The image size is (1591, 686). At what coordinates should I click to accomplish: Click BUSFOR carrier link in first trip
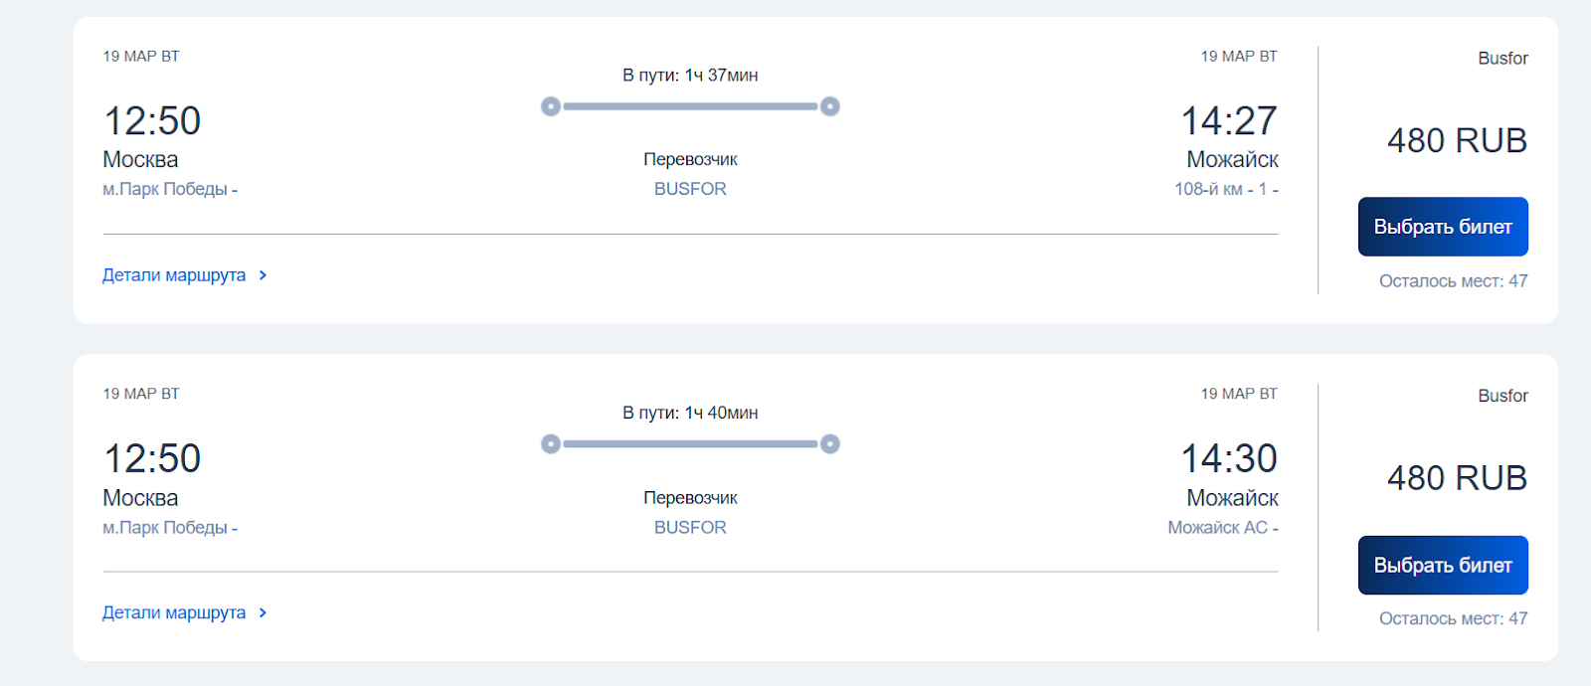coord(690,189)
